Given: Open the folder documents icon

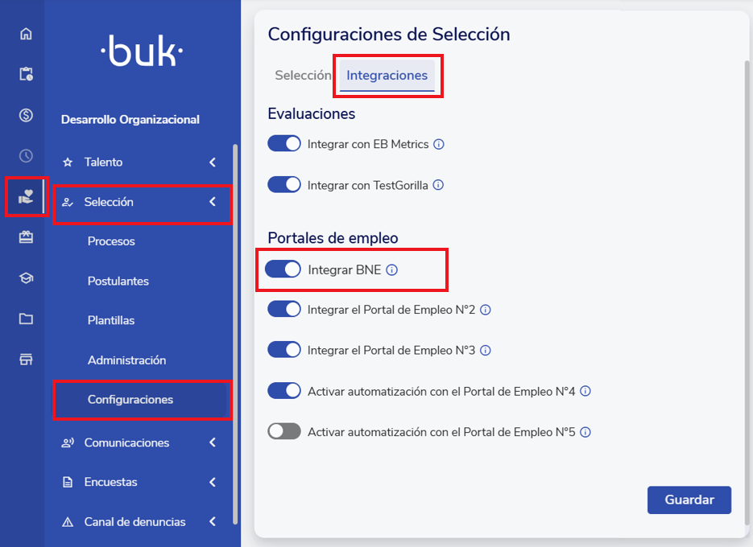Looking at the screenshot, I should [26, 319].
